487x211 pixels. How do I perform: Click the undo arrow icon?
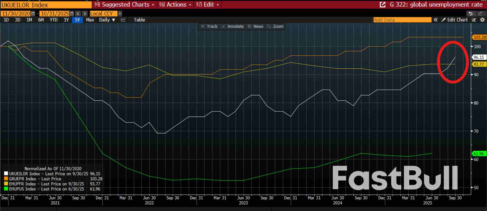[x=471, y=14]
